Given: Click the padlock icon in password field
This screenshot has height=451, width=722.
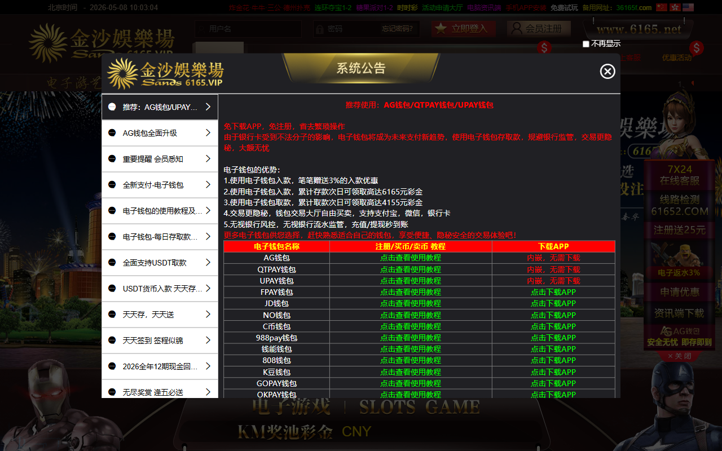Looking at the screenshot, I should pyautogui.click(x=319, y=29).
